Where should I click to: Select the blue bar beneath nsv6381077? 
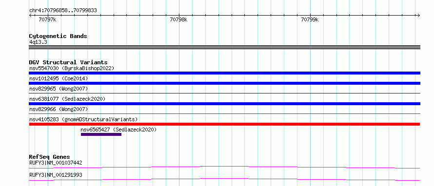point(224,104)
